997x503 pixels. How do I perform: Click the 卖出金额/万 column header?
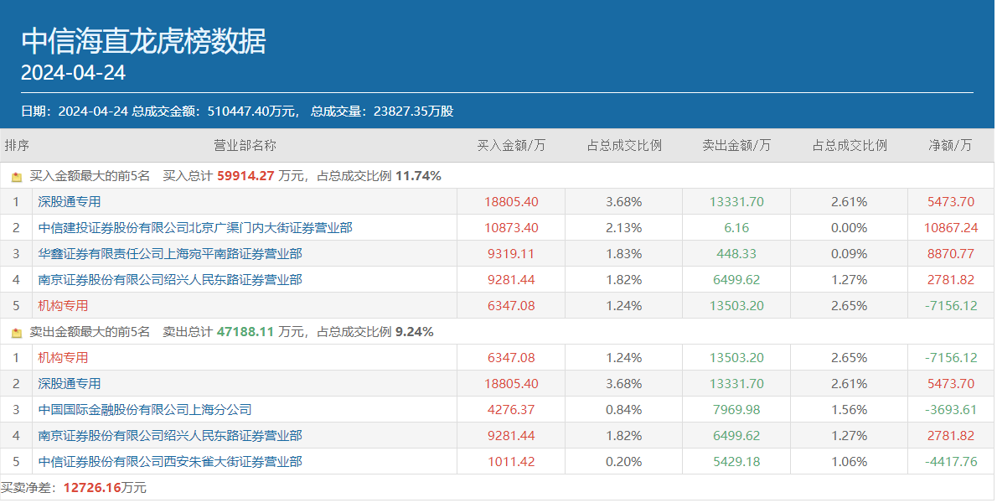[736, 146]
